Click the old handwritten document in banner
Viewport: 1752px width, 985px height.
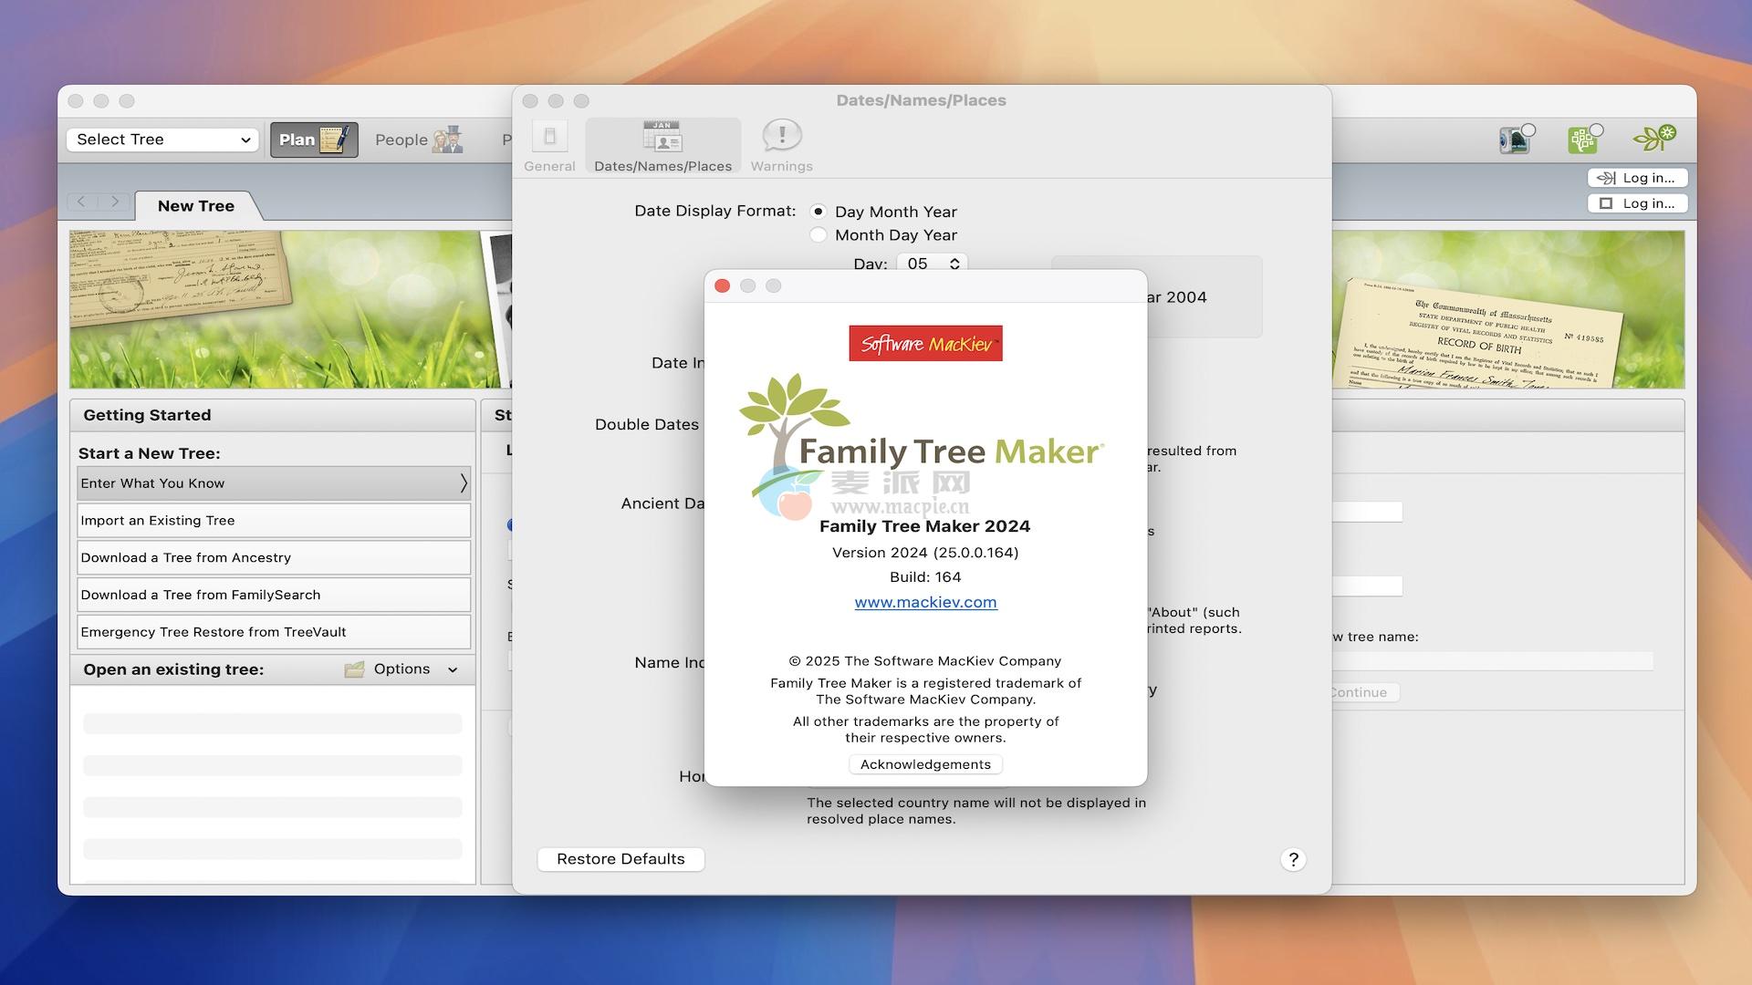(x=180, y=279)
